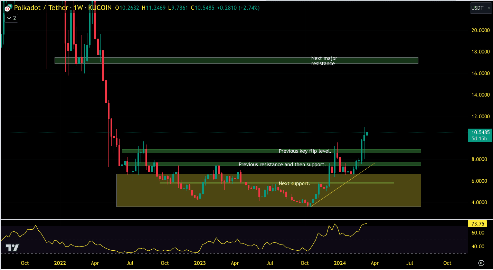Click the TradingView logo
493x270 pixels.
point(12,247)
